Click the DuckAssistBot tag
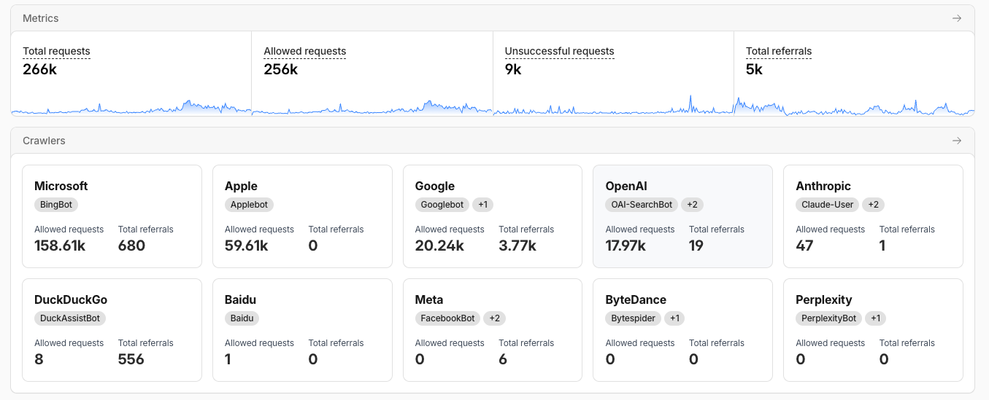 tap(70, 318)
